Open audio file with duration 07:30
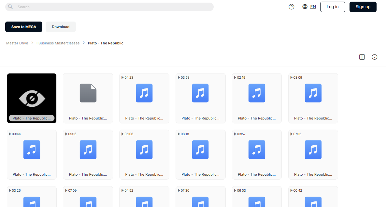Image resolution: width=386 pixels, height=207 pixels. 200,197
